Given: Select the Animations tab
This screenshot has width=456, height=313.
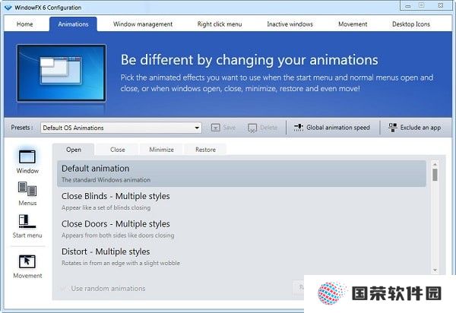Looking at the screenshot, I should [73, 24].
